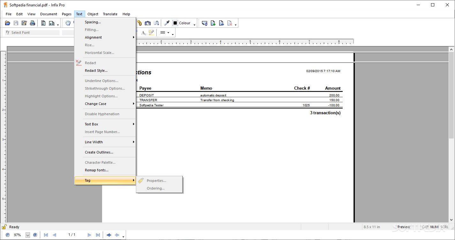The height and width of the screenshot is (240, 455).
Task: Print the document using printer icon
Action: click(33, 23)
